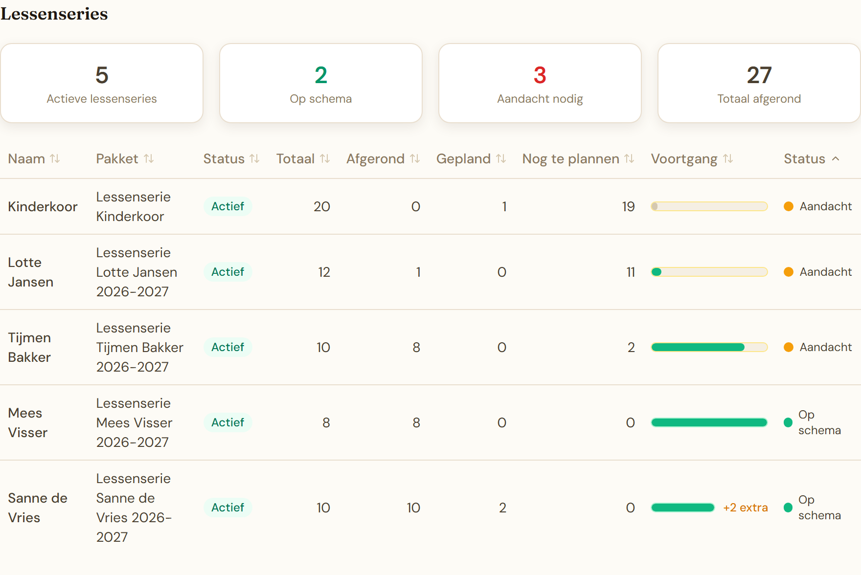
Task: Click Nog te plannen value 11
Action: click(631, 272)
